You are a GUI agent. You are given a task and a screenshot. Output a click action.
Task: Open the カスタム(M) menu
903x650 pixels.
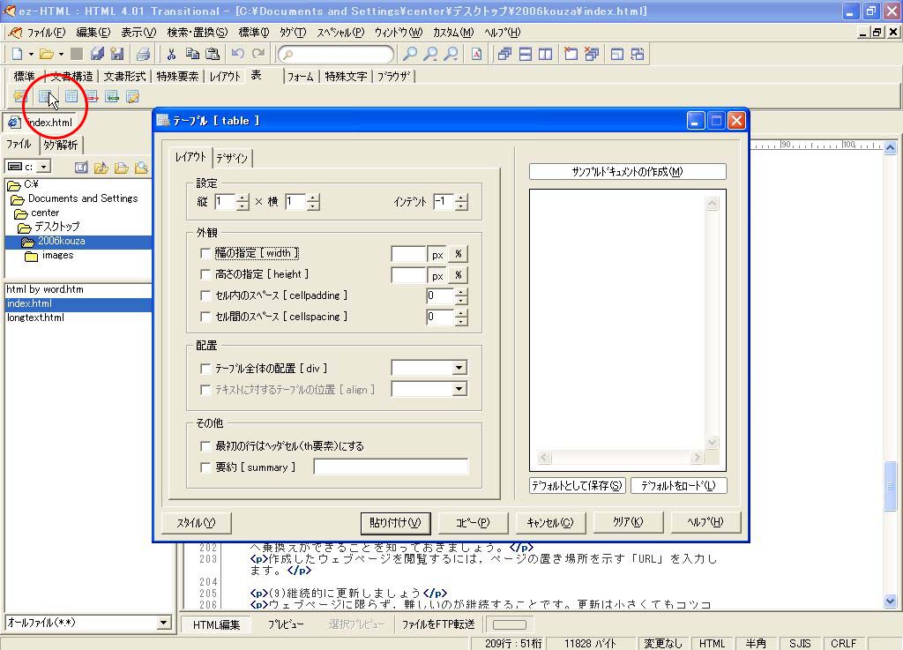[x=453, y=33]
